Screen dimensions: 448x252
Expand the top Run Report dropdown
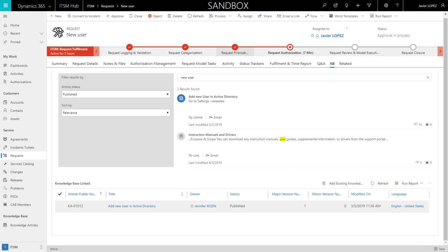click(x=396, y=16)
